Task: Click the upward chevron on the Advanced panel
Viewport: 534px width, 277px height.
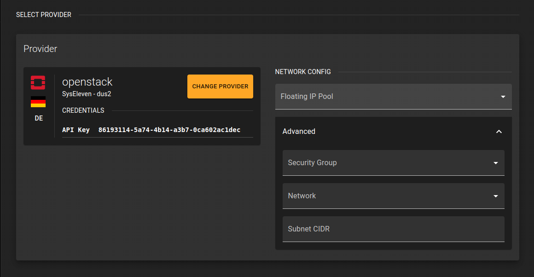Action: (x=499, y=132)
